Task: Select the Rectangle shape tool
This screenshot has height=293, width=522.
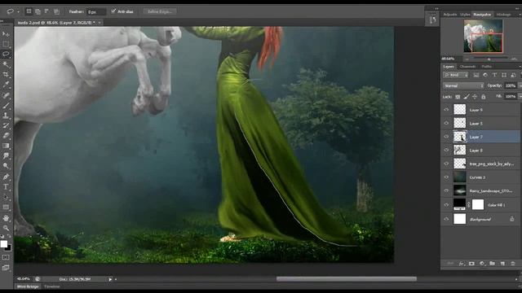Action: (6, 208)
